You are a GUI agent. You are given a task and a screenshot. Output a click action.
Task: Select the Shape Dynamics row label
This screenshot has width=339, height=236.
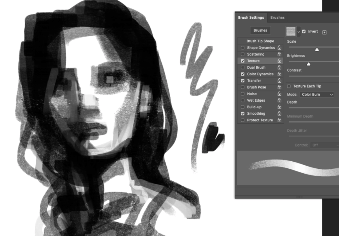[x=261, y=48]
